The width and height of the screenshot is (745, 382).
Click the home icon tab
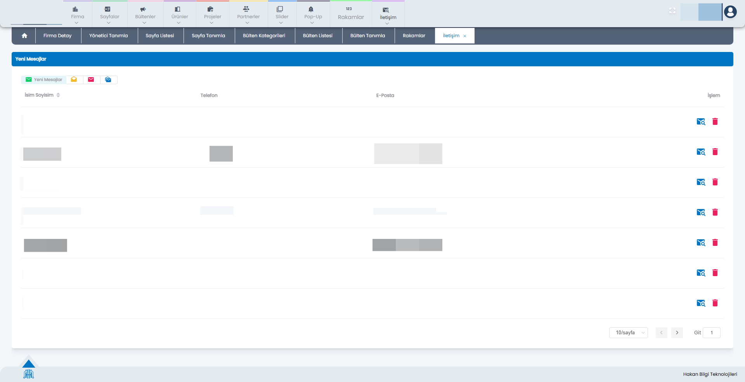point(24,36)
